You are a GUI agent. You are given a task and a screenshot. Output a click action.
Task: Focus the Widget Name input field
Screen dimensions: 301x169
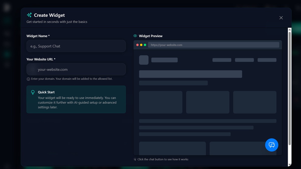pyautogui.click(x=76, y=46)
